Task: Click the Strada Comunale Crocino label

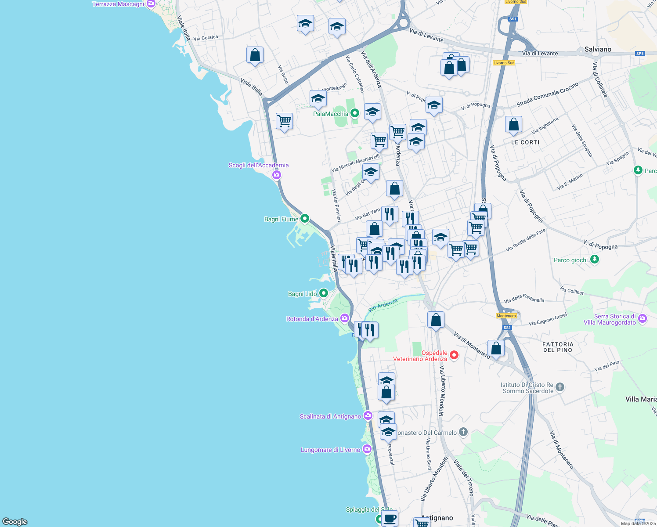Action: coord(547,94)
